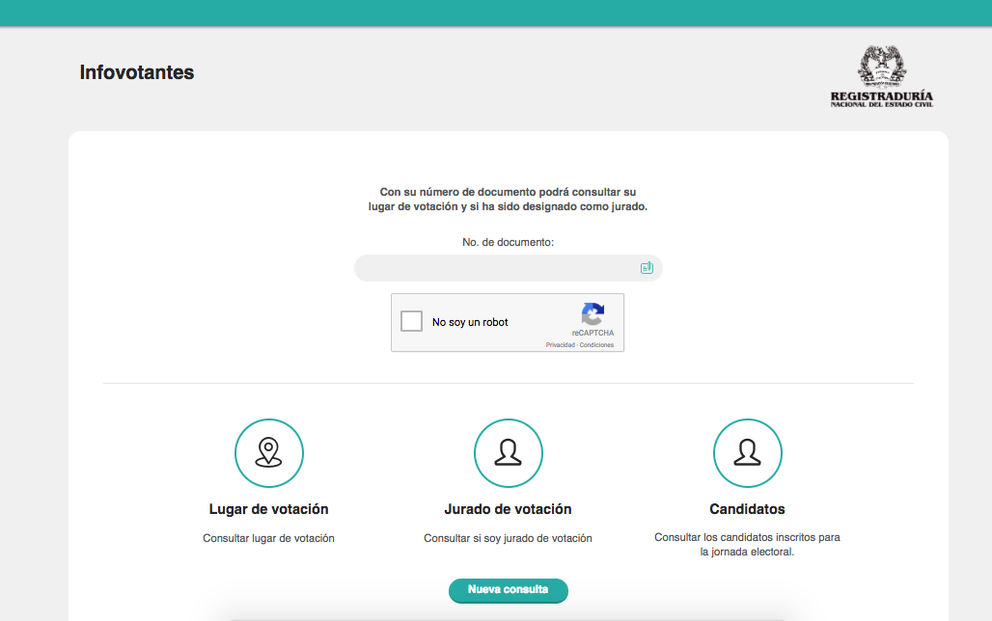
Task: Check the "No soy un robot" checkbox
Action: 412,322
